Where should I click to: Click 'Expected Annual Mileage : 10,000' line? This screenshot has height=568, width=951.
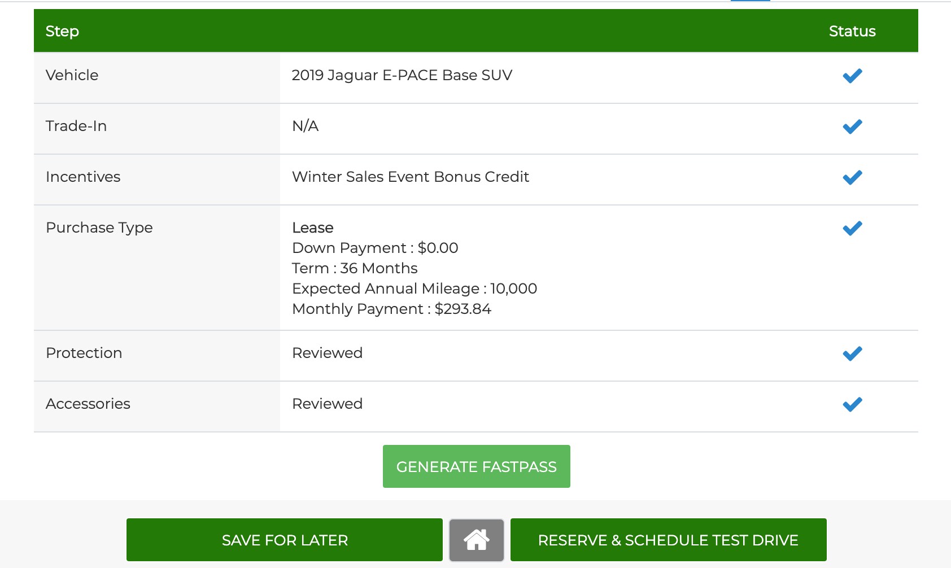(415, 289)
